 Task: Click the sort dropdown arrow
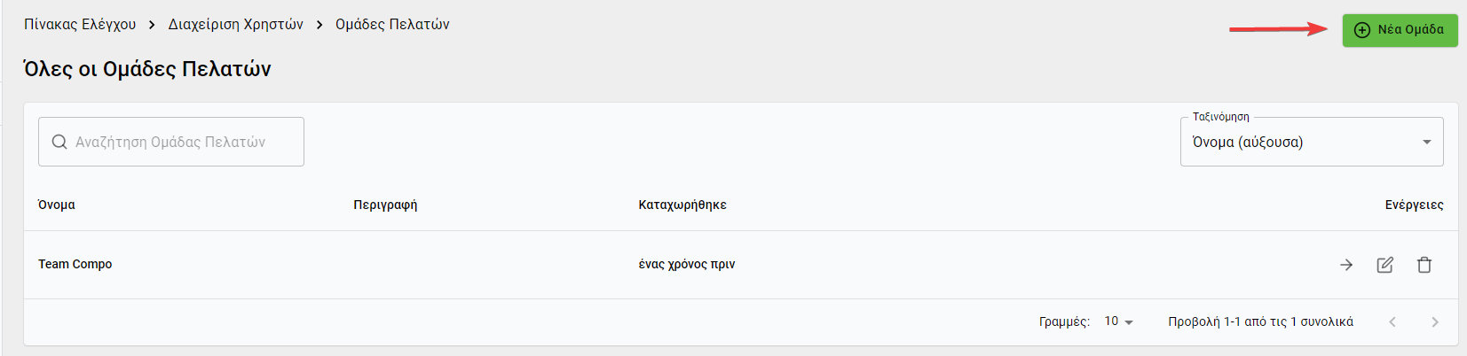[1427, 142]
